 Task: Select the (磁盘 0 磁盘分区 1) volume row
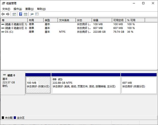(79, 24)
